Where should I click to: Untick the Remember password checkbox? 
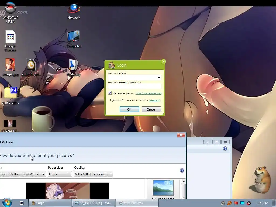(x=110, y=93)
